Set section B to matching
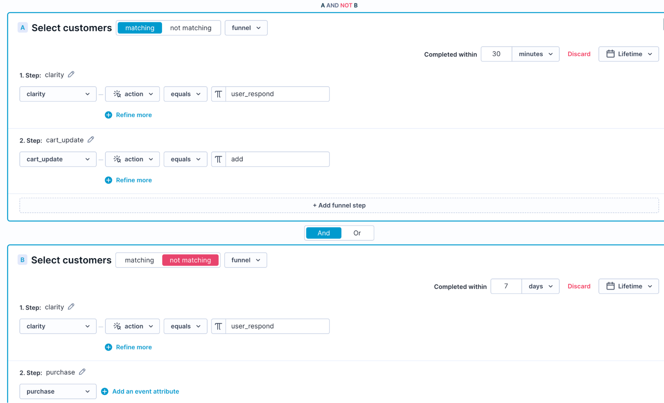This screenshot has height=403, width=664. [x=140, y=260]
